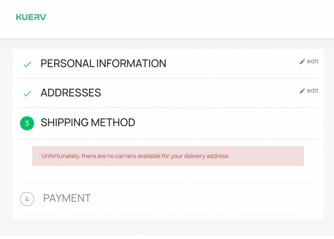Click the "edit" text for Addresses
Screen dimensions: 334x239
click(x=313, y=90)
